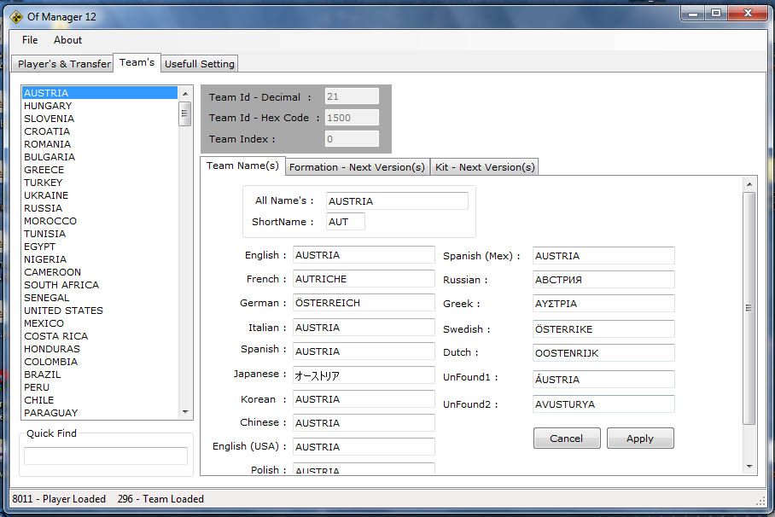Click the Of Manager 12 title bar icon
Image resolution: width=775 pixels, height=517 pixels.
pyautogui.click(x=16, y=15)
